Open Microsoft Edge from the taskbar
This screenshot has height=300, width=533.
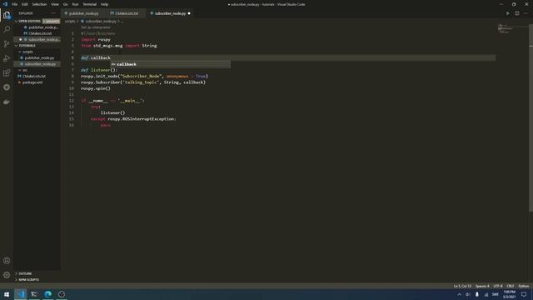(48, 294)
